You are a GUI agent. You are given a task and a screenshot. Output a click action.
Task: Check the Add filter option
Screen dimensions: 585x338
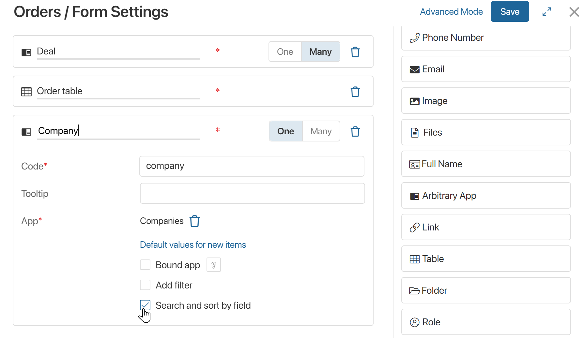[145, 285]
